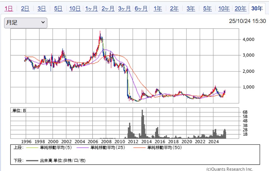Open the 20年 period tab

click(x=240, y=9)
